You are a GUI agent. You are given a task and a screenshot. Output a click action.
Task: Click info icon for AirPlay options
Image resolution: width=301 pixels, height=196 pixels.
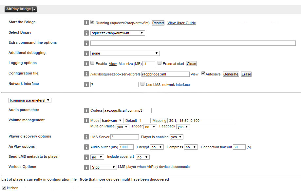(86, 147)
